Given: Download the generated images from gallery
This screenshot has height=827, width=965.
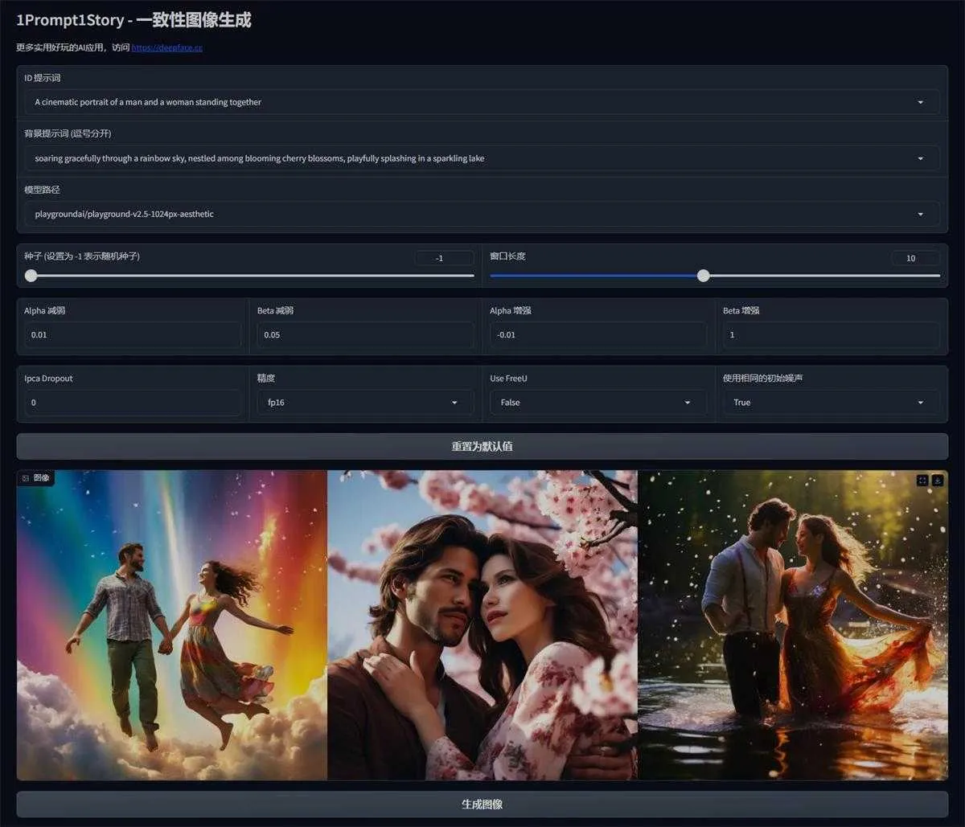Looking at the screenshot, I should 937,480.
